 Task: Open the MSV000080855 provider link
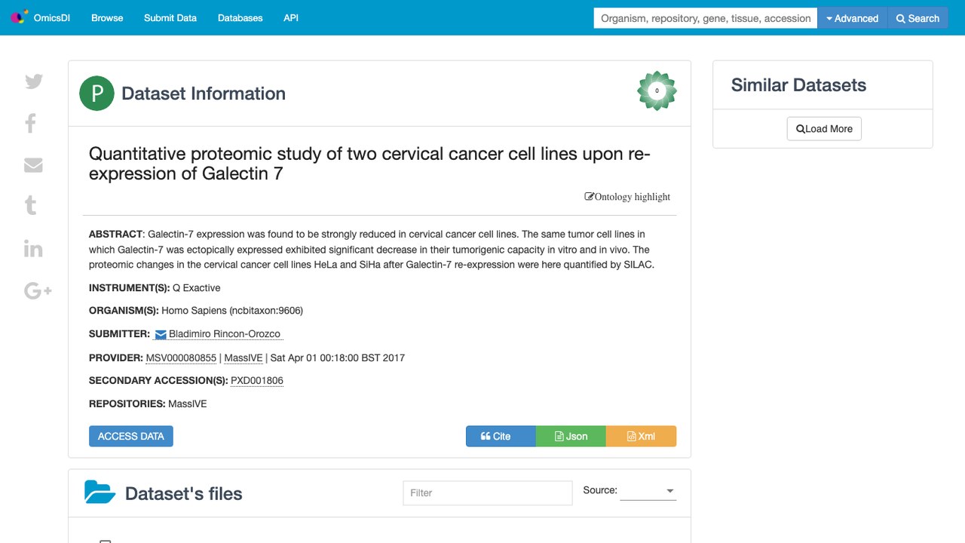pyautogui.click(x=181, y=357)
